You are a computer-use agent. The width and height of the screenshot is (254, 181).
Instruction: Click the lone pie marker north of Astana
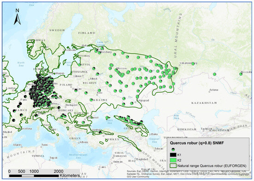(214, 74)
